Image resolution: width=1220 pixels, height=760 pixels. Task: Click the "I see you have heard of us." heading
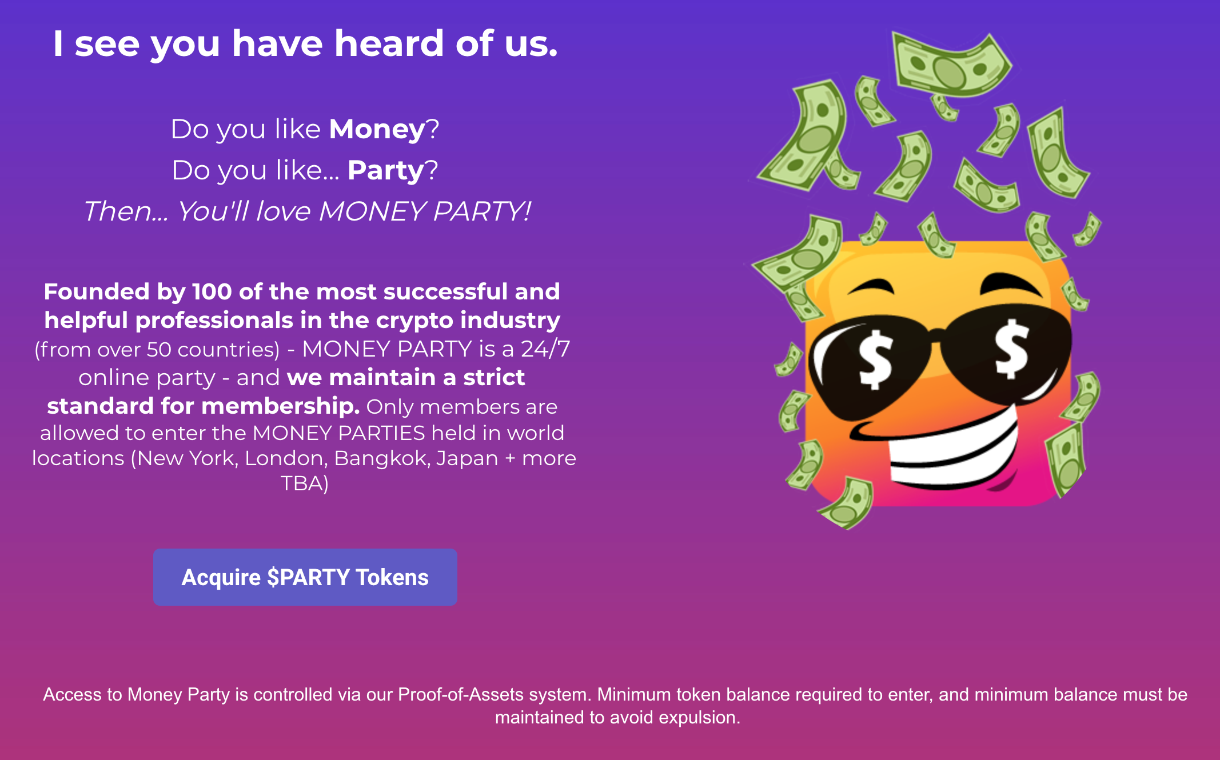point(305,43)
